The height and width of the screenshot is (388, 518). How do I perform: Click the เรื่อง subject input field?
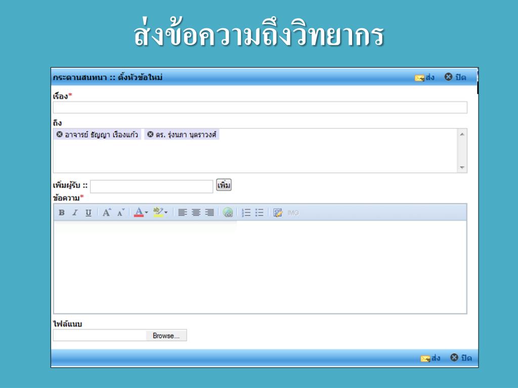pos(260,108)
